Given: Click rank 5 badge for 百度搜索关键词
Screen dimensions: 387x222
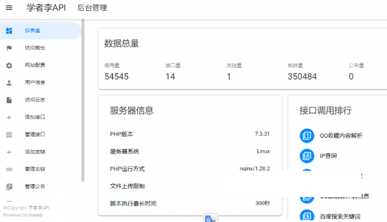Looking at the screenshot, I should 307,215.
